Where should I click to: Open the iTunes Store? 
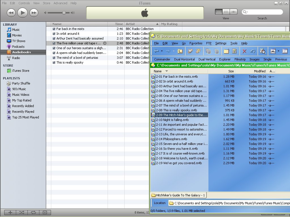(x=20, y=71)
